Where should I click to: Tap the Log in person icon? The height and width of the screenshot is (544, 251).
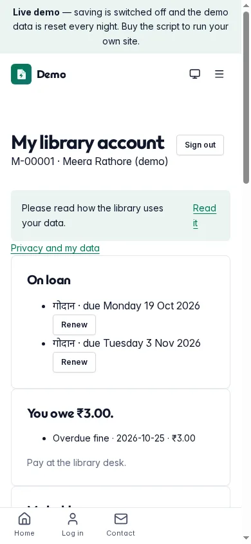(72, 519)
